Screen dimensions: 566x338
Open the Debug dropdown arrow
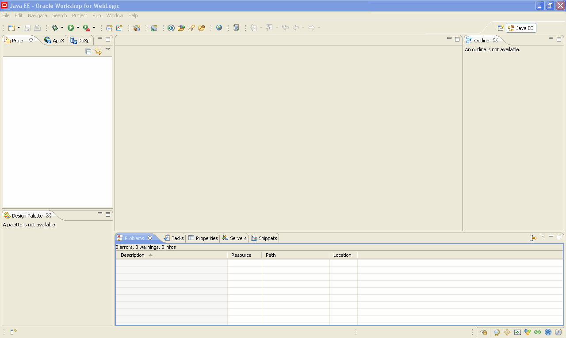pos(62,28)
